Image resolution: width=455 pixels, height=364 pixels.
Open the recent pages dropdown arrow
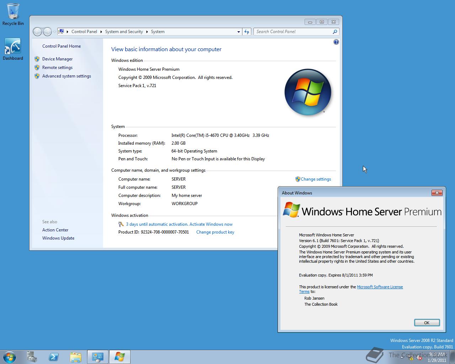(54, 32)
